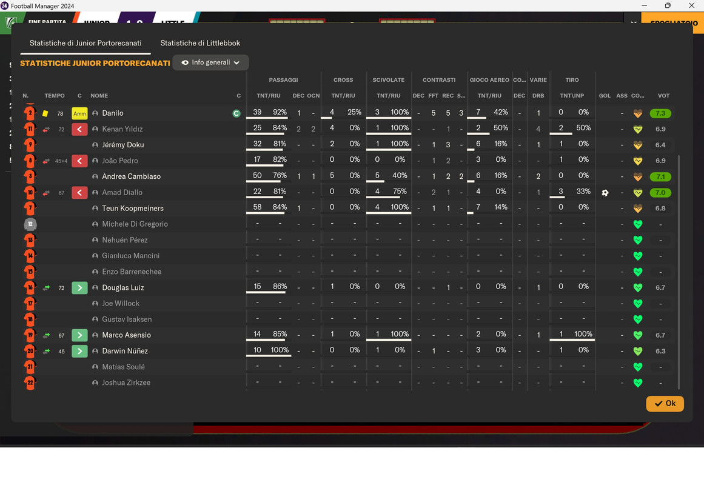Sort by the GOL column header
This screenshot has height=485, width=704.
[605, 96]
